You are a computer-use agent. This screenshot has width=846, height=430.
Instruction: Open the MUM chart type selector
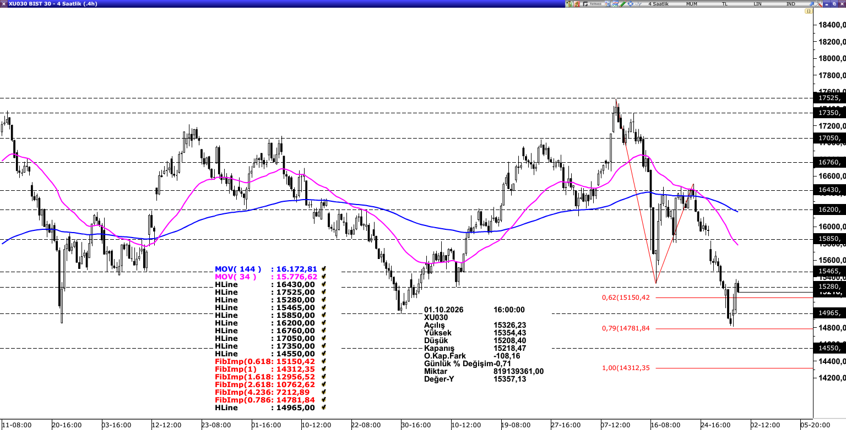click(692, 4)
